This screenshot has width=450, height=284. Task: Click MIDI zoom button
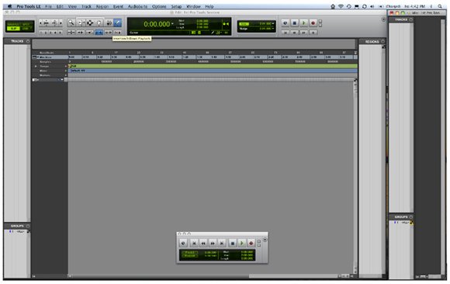click(x=55, y=23)
